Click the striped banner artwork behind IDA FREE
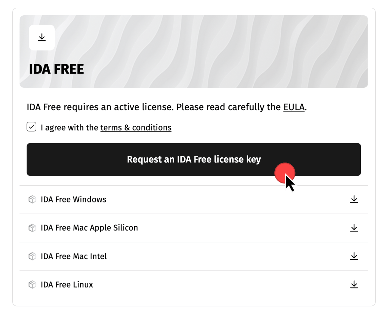 click(x=238, y=51)
